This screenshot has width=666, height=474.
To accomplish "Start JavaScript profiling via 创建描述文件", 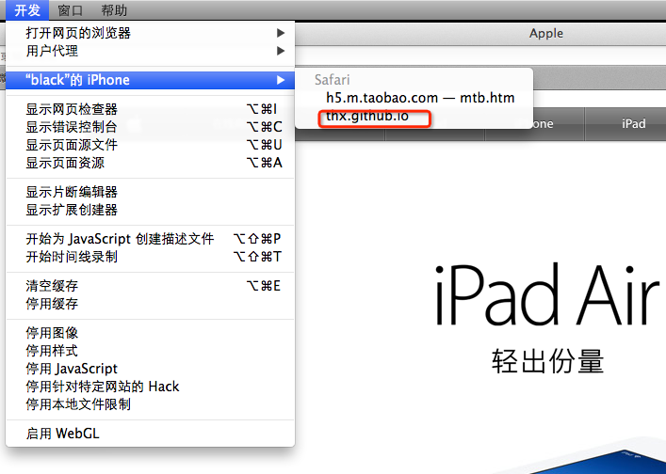I will [x=150, y=239].
